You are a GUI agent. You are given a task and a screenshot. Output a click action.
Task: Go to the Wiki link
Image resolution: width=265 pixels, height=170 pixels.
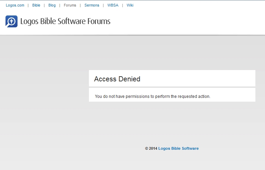click(x=130, y=5)
